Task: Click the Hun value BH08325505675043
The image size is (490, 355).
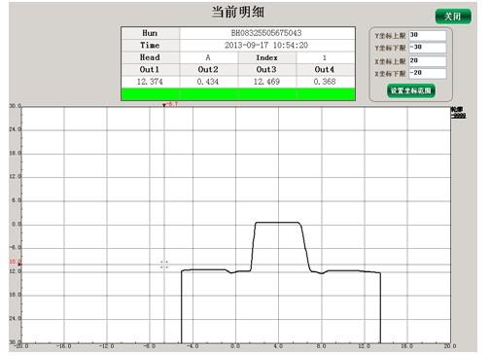Action: [266, 33]
